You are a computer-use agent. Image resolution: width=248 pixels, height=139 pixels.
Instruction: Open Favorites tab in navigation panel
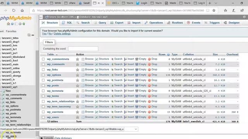click(11, 31)
